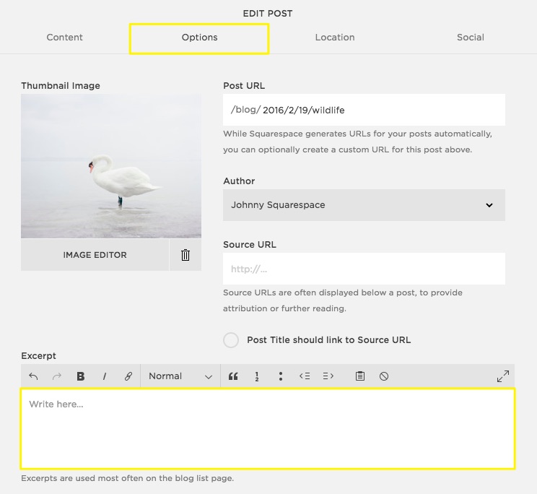Open the Author dropdown showing Johnny Squarespace
The image size is (537, 494).
pos(364,205)
